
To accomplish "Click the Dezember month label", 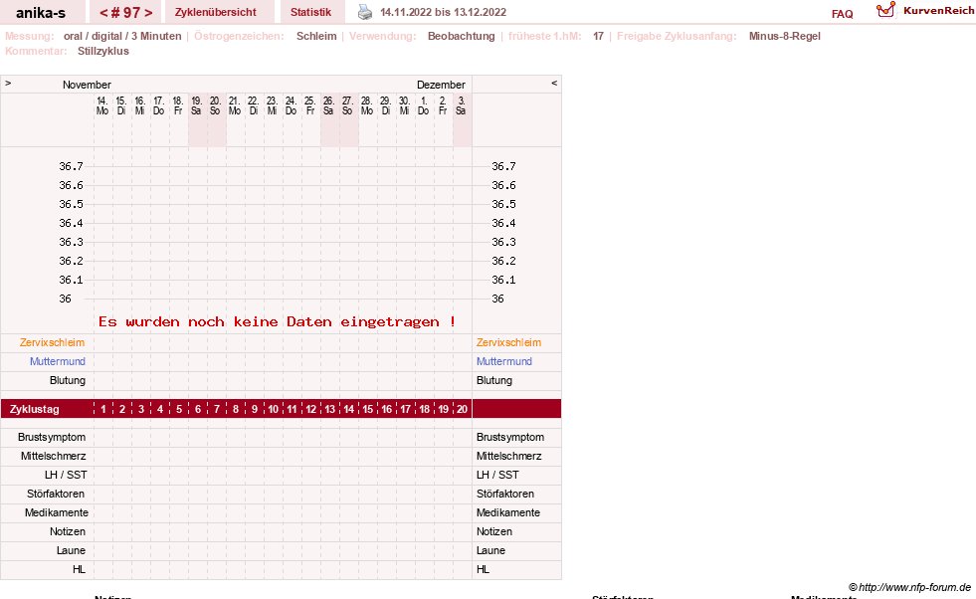I will point(442,85).
